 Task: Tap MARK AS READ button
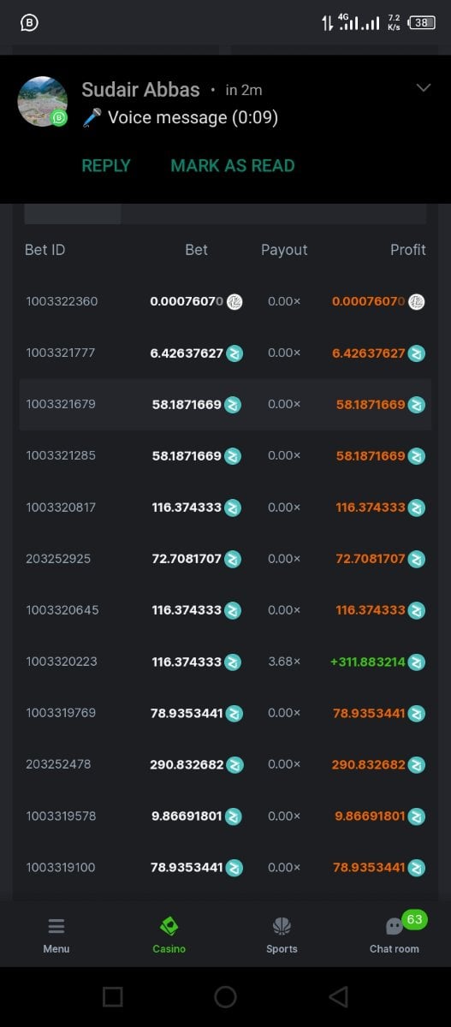pyautogui.click(x=233, y=166)
